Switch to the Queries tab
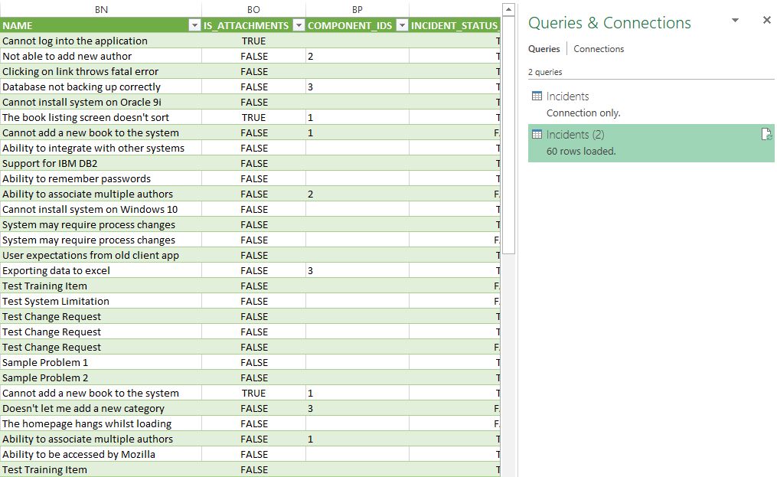Viewport: 777px width, 477px height. pos(544,49)
